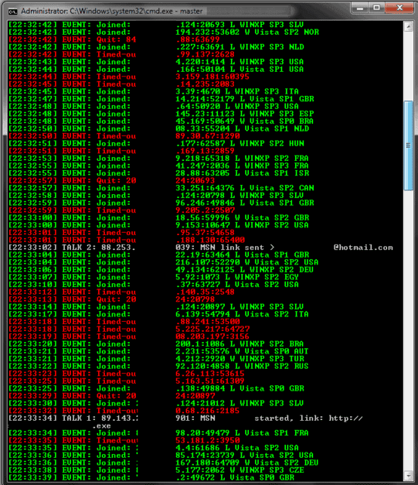Viewport: 418px width, 485px height.
Task: Click the entry "18.56:59996 W Vista SP2 GBR"
Action: [242, 218]
